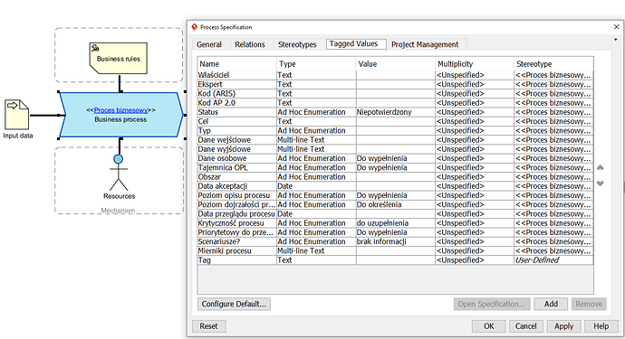
Task: Click the Tag row value field
Action: (396, 260)
